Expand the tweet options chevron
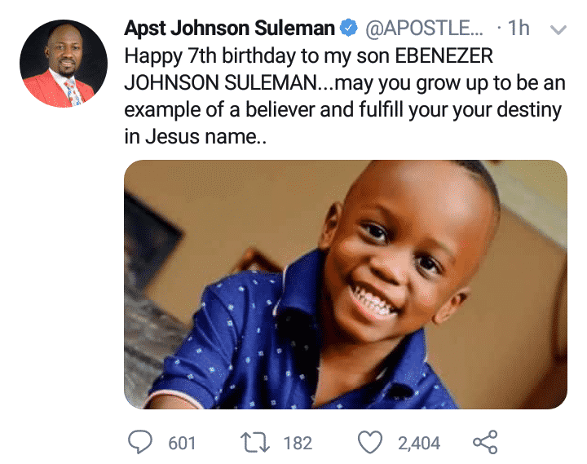Screen dimensions: 587x464 558,30
